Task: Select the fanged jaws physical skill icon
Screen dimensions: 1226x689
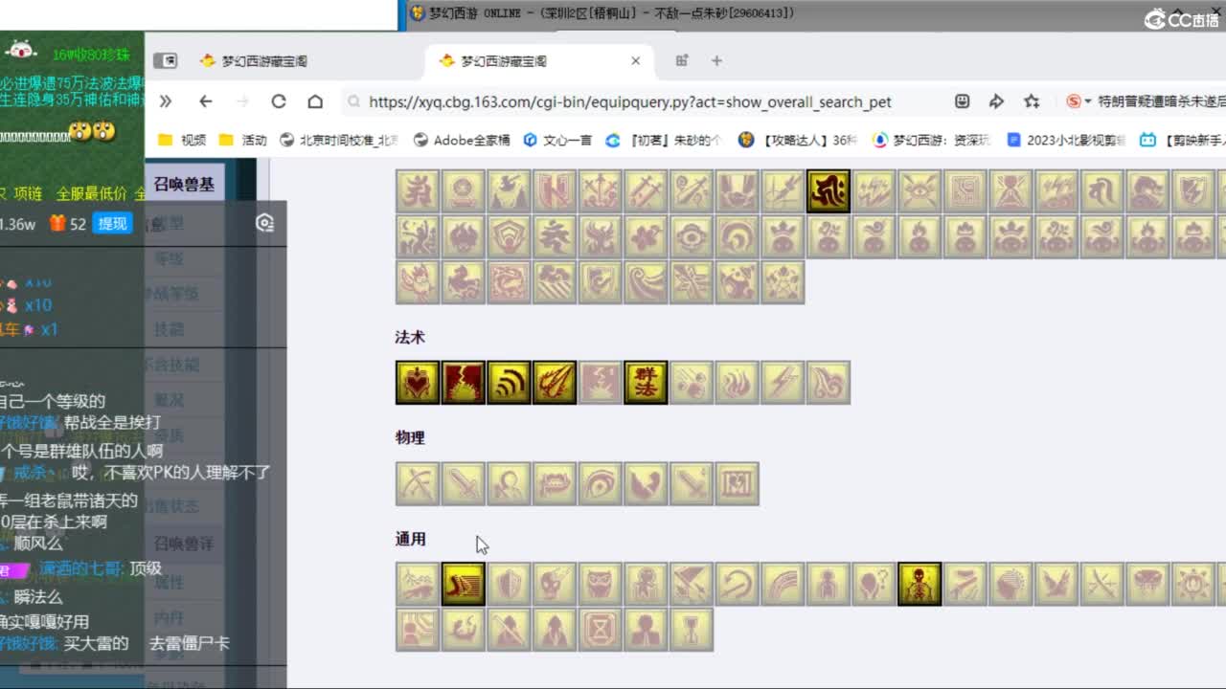Action: 555,483
